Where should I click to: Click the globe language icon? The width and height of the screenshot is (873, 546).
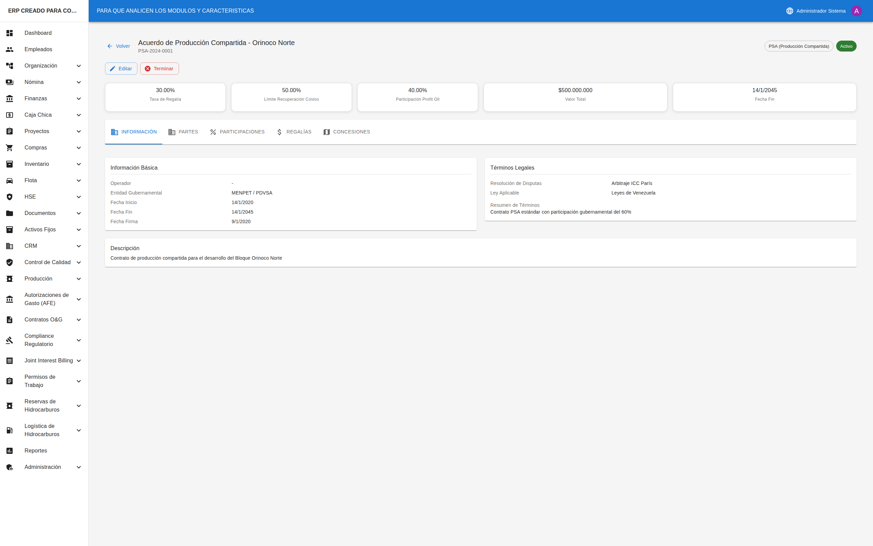click(789, 11)
